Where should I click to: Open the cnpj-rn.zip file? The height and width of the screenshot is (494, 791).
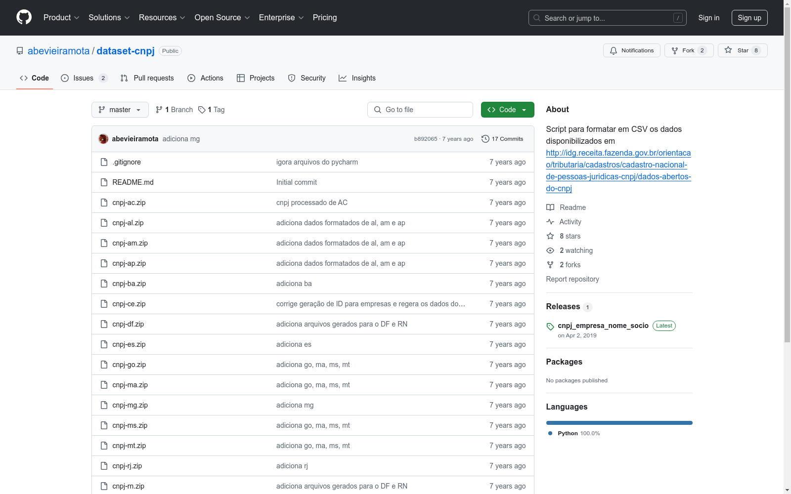point(129,486)
